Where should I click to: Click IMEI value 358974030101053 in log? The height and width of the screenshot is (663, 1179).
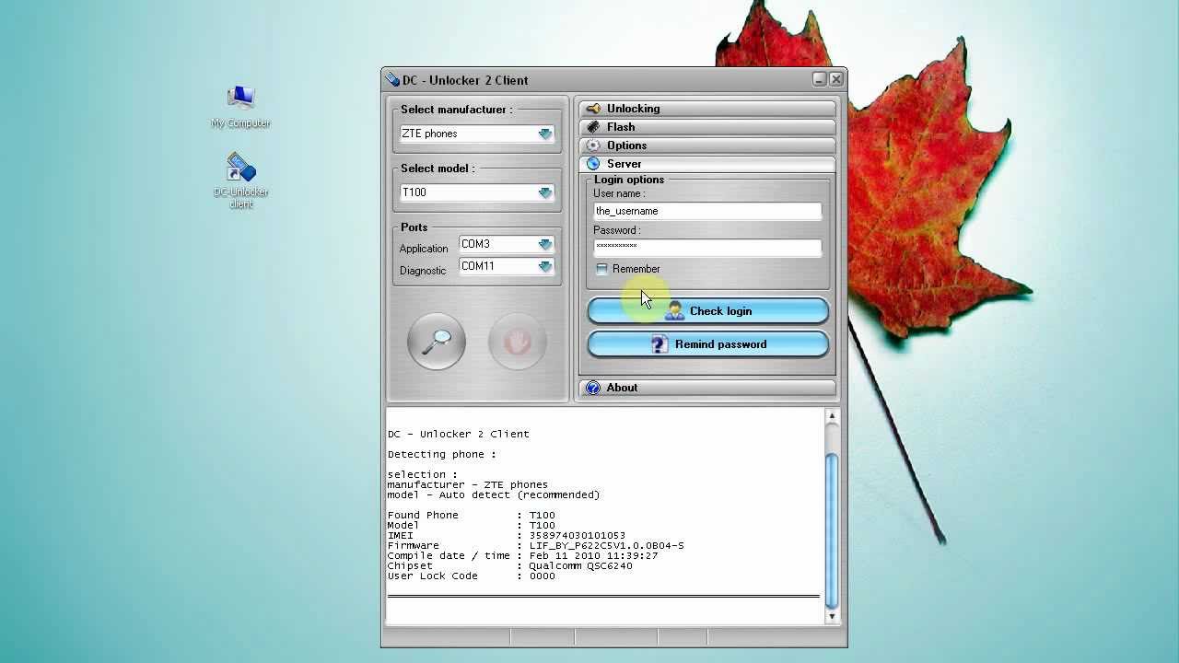click(x=577, y=535)
